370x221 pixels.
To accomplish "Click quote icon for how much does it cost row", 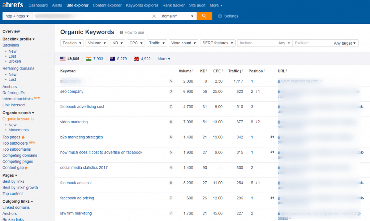I will coord(272,152).
